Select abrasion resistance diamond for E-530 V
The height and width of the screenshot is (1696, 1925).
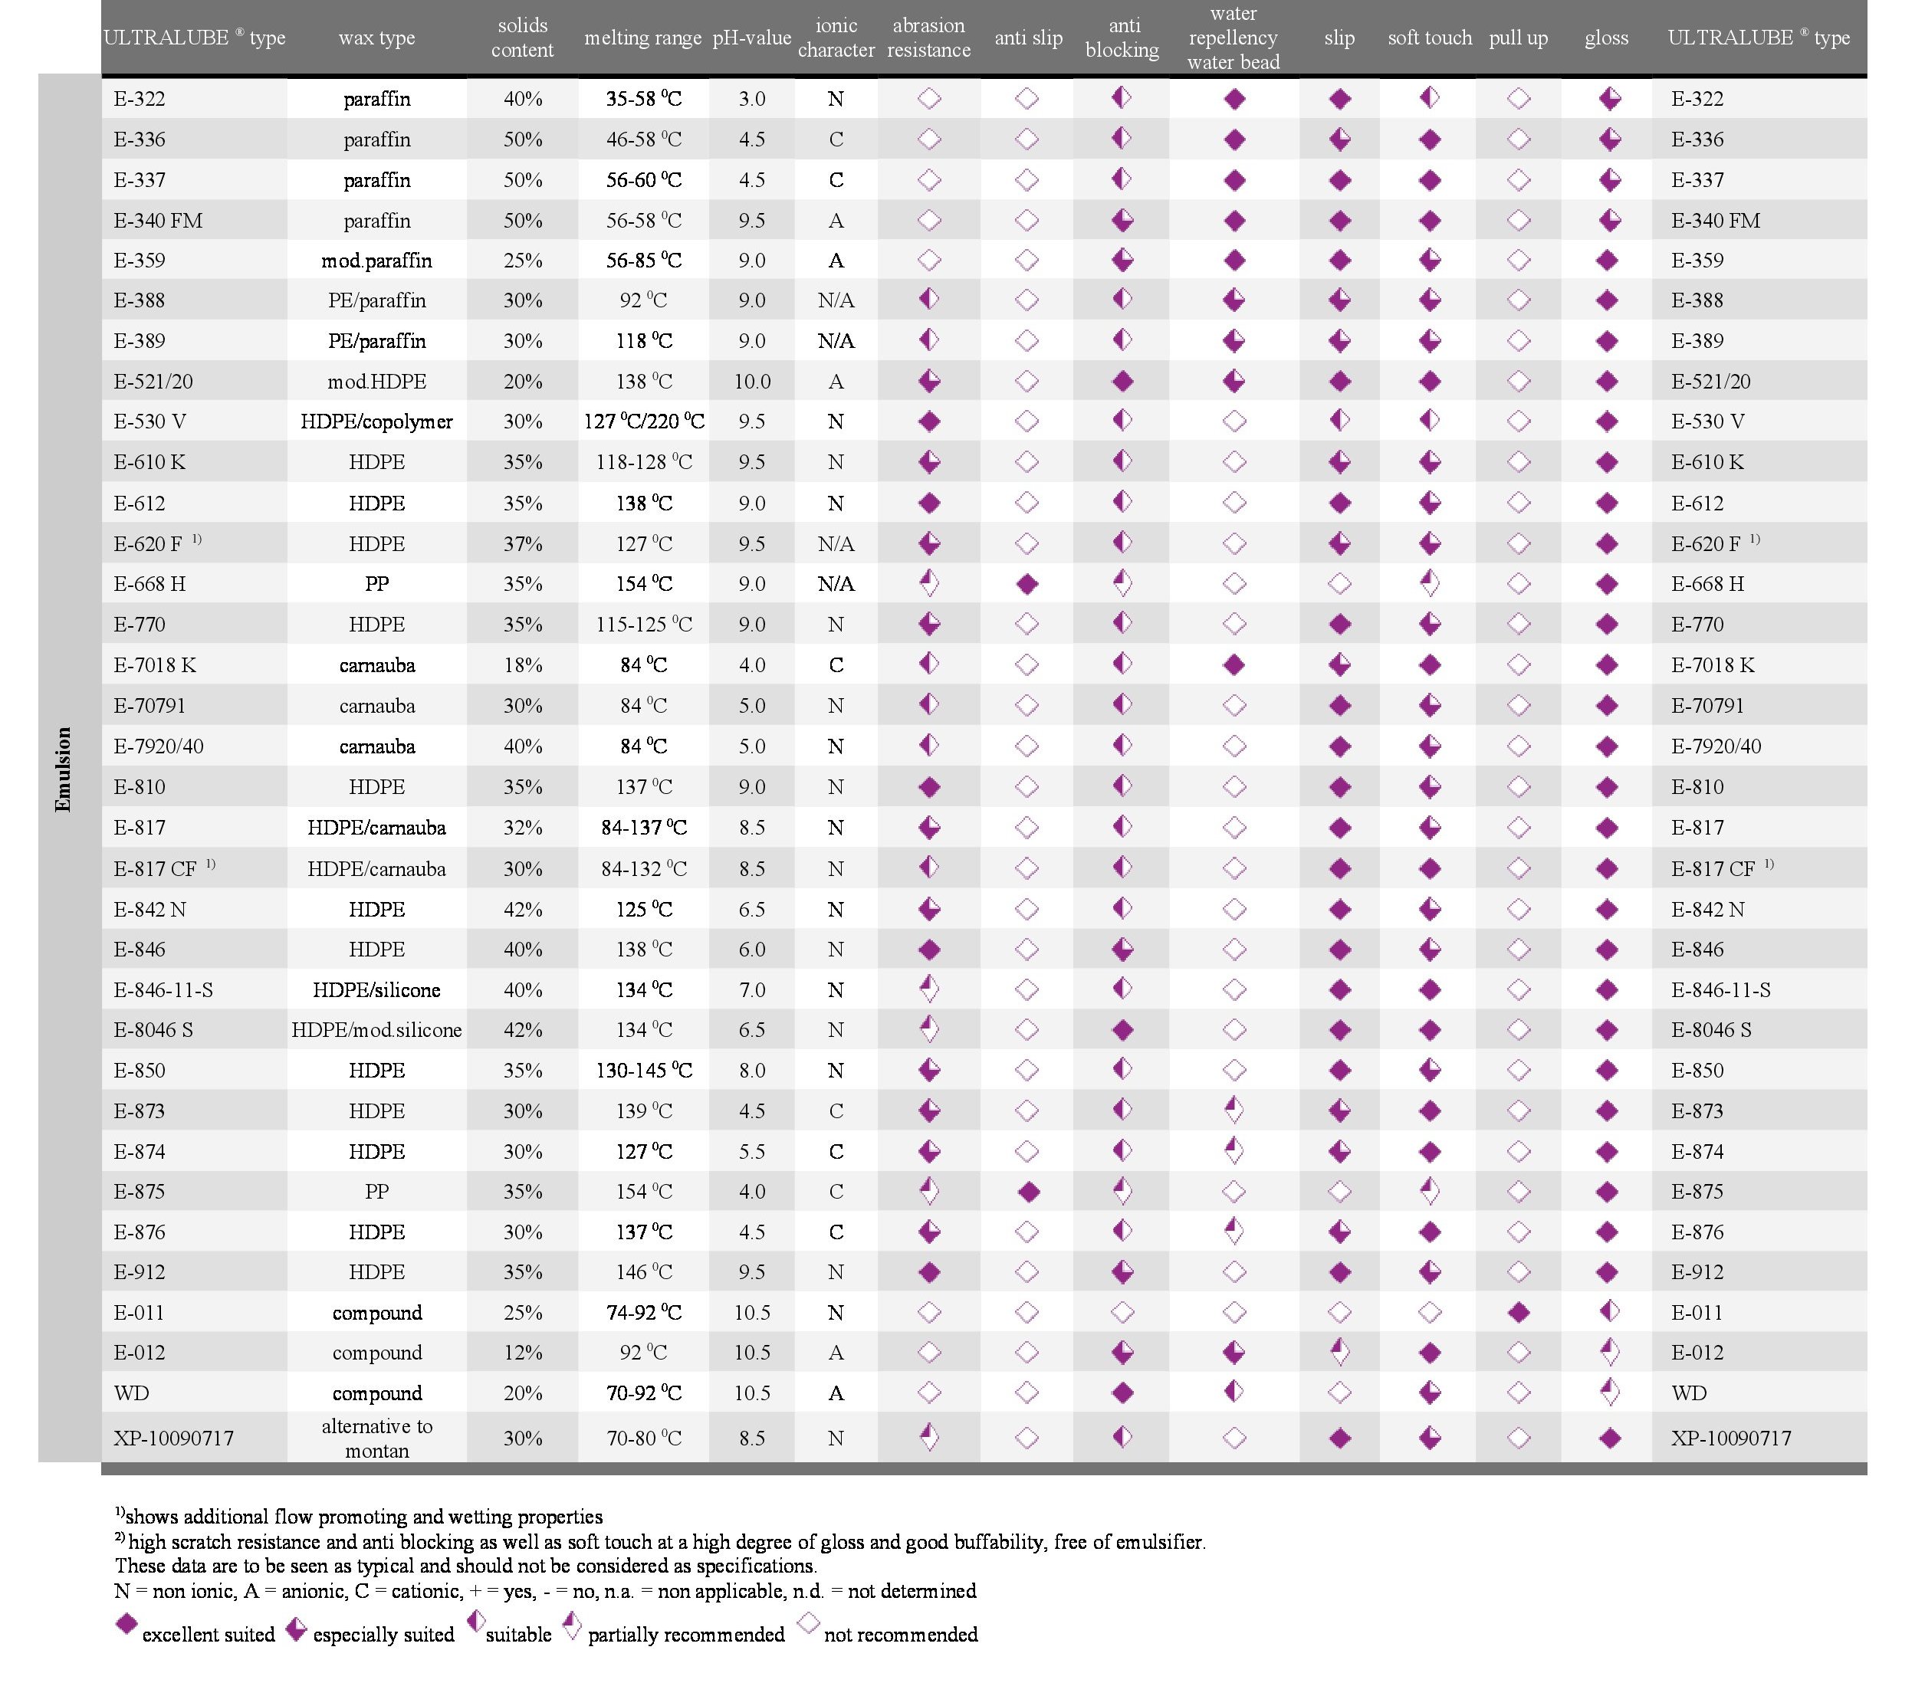click(928, 421)
